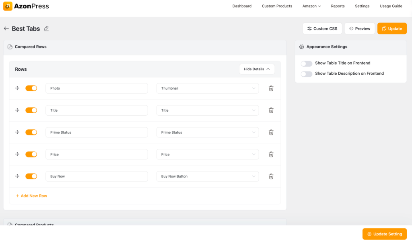Delete the Photo row with trash icon
Image resolution: width=412 pixels, height=241 pixels.
click(271, 88)
